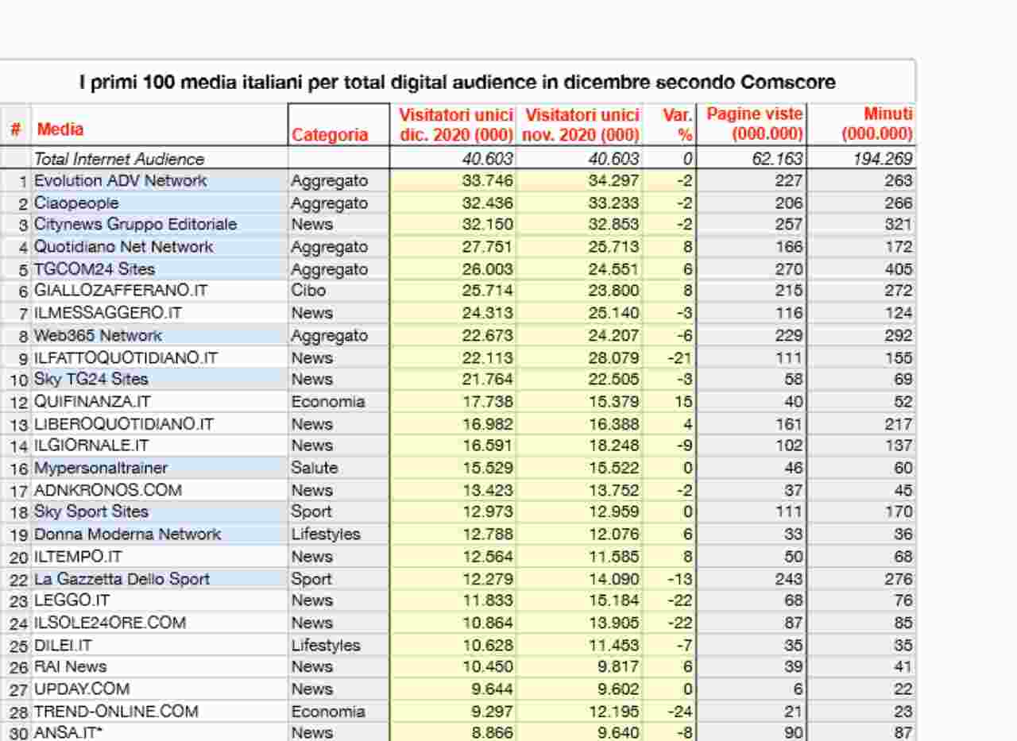
Task: Click the Var. % column header
Action: [678, 125]
